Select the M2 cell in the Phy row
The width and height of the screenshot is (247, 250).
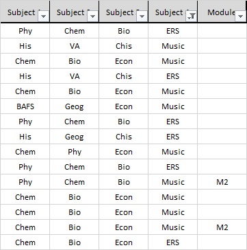coord(222,182)
